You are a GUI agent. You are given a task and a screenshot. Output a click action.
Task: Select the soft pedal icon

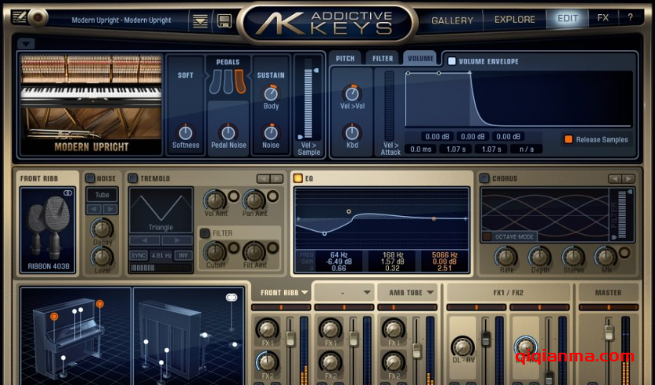[x=216, y=82]
